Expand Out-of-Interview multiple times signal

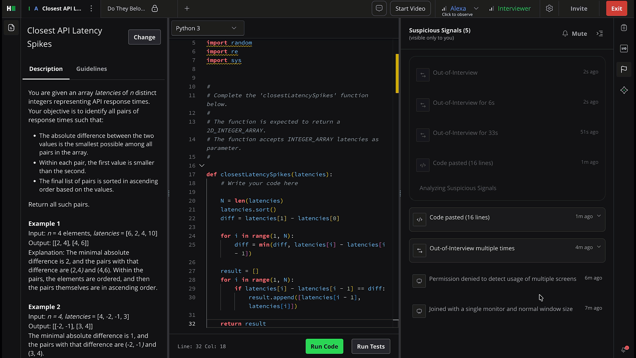point(599,247)
